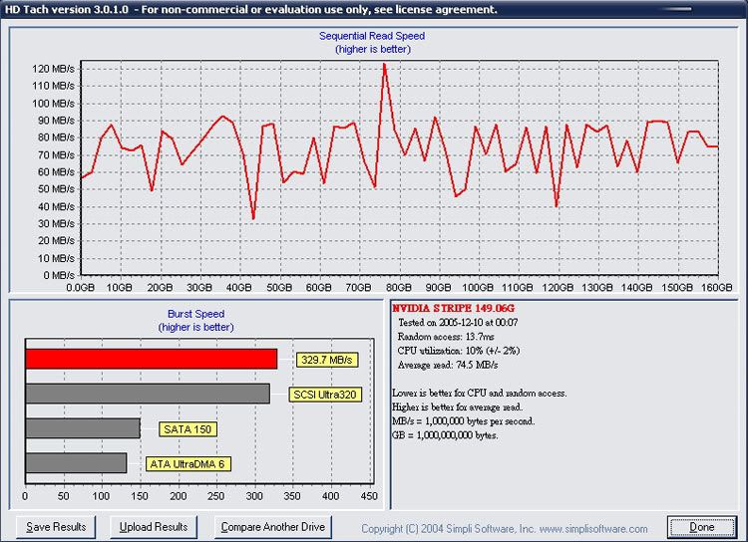Viewport: 748px width, 542px height.
Task: Click the HD Tach version title bar
Action: pyautogui.click(x=249, y=9)
